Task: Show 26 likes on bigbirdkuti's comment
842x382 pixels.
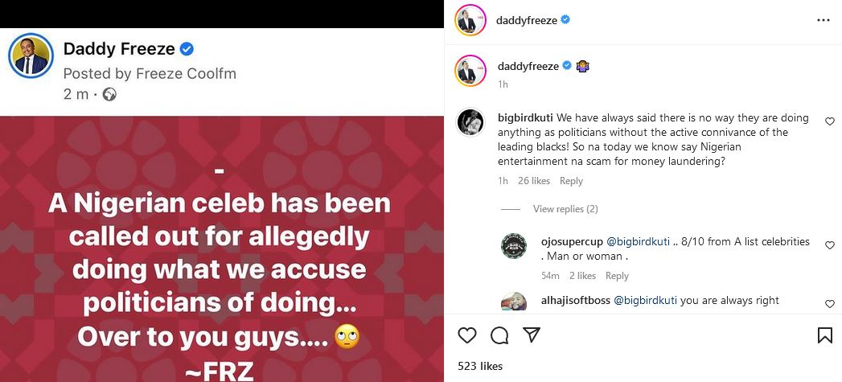Action: [x=534, y=181]
